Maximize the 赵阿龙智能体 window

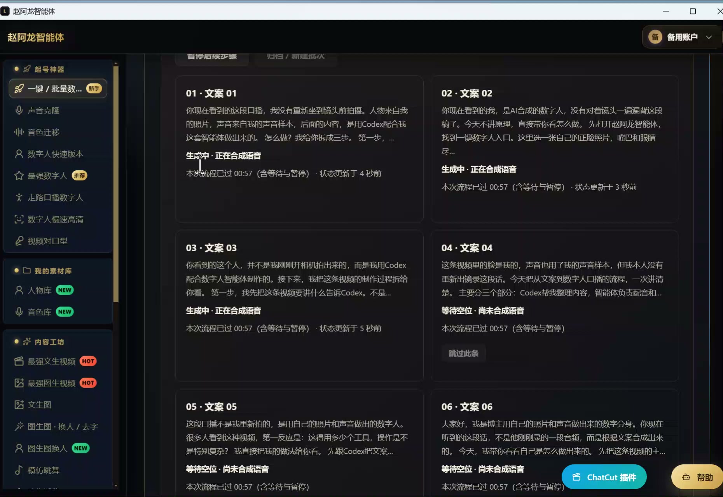click(x=693, y=11)
